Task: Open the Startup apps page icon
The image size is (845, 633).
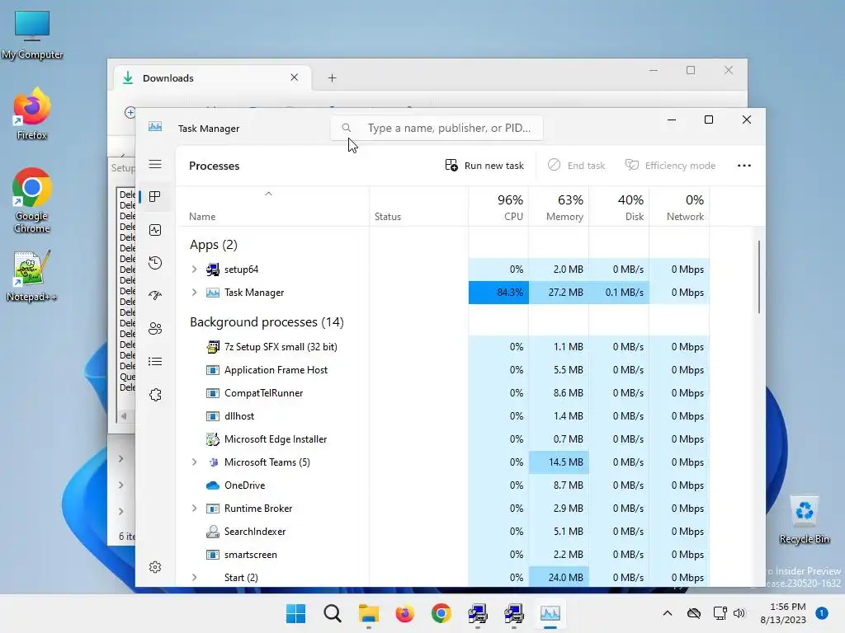Action: click(155, 296)
